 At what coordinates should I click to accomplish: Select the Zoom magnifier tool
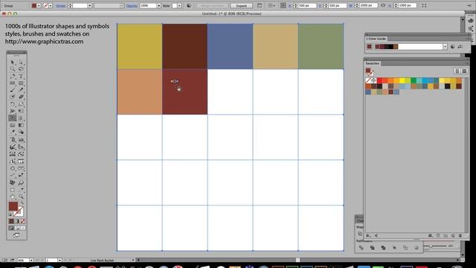click(21, 197)
